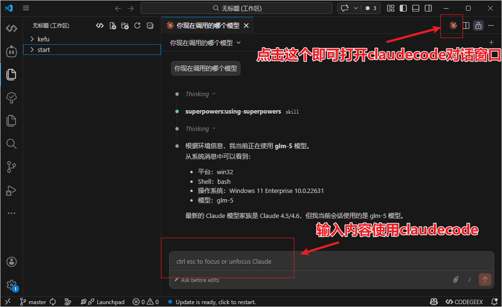Viewport: 502px width, 307px height.
Task: Switch branch via master in status bar
Action: click(x=33, y=302)
